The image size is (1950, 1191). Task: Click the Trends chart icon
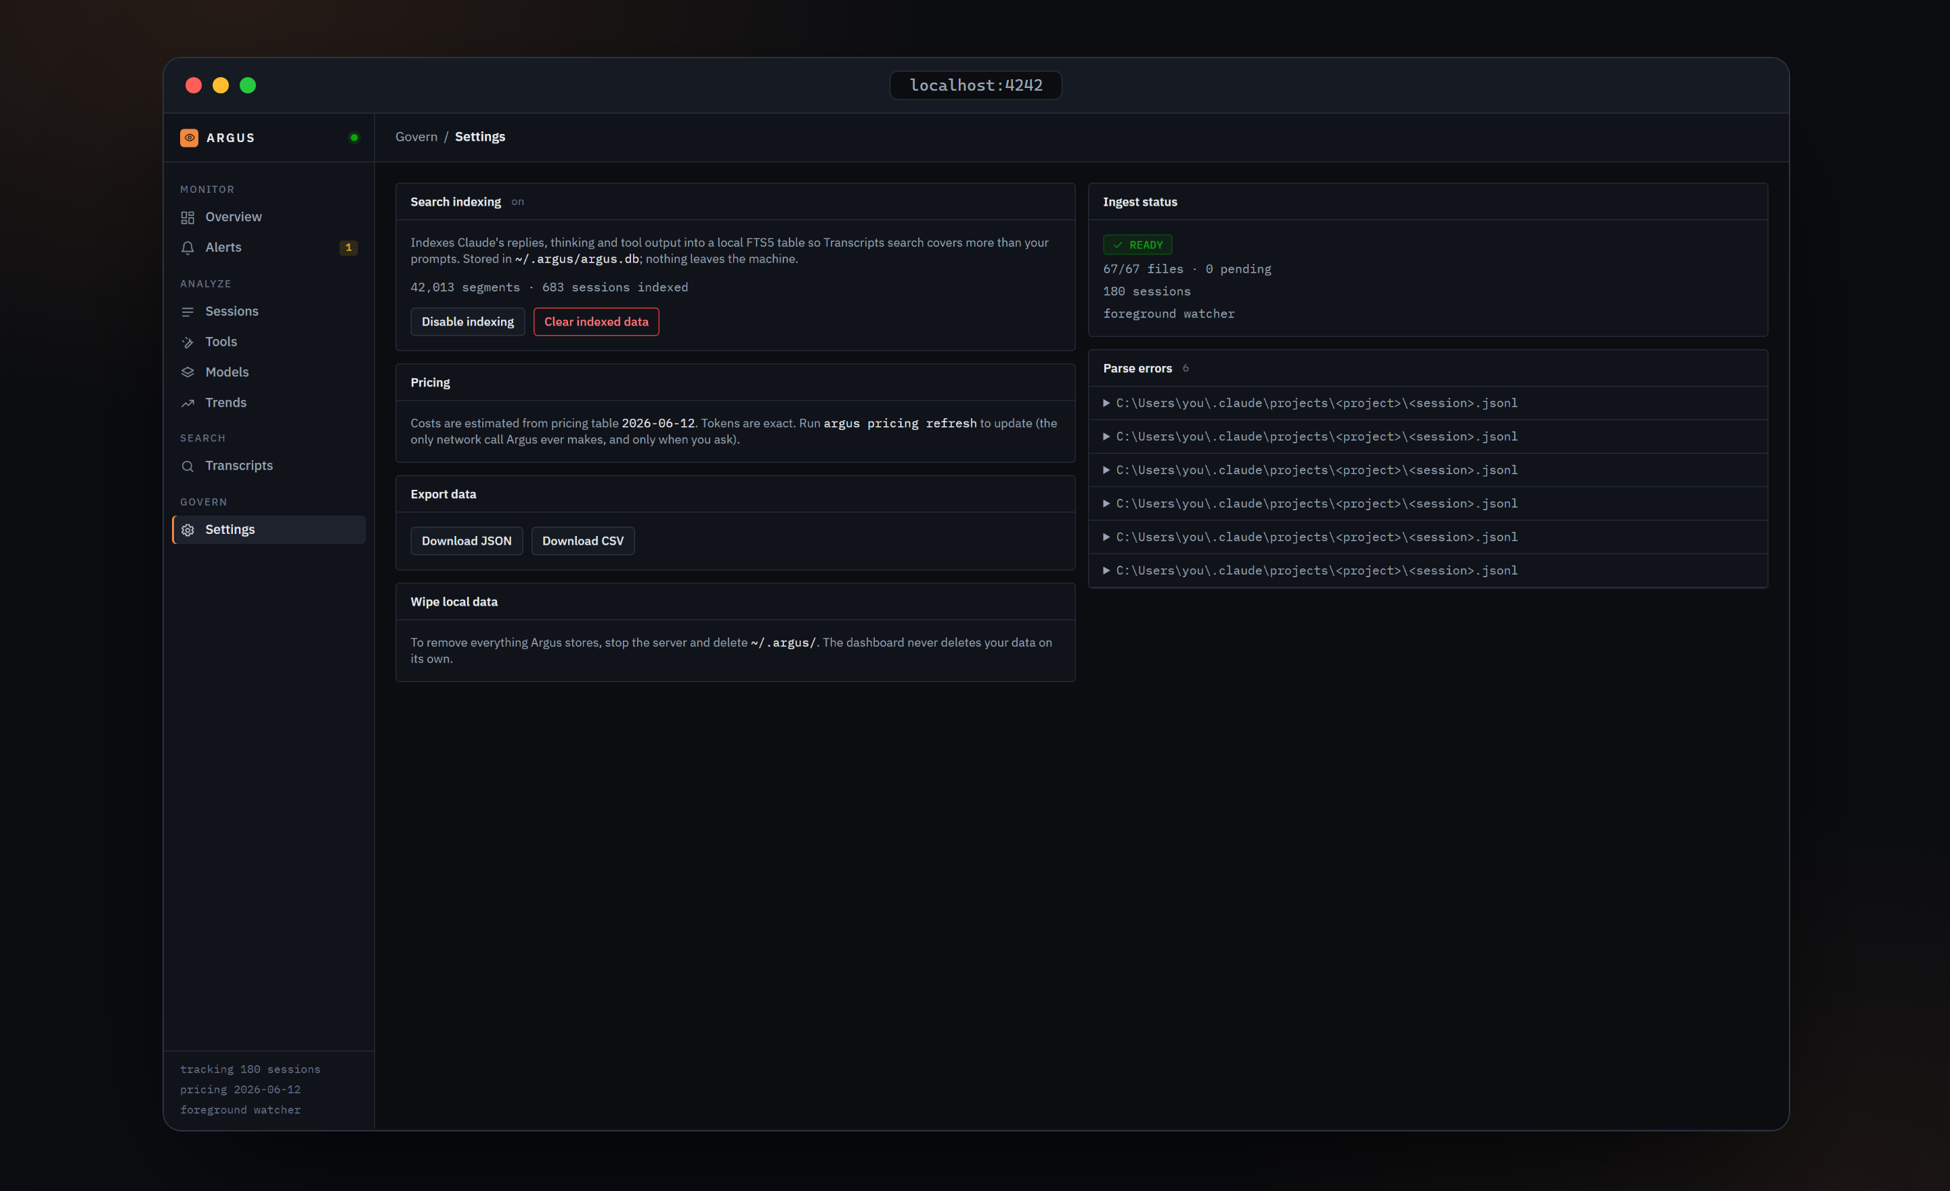188,403
